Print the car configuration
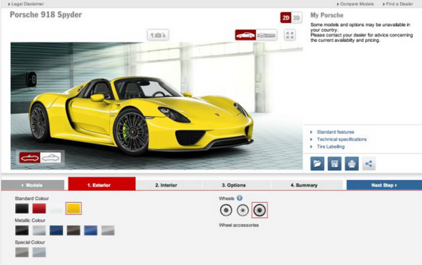The width and height of the screenshot is (422, 265). pyautogui.click(x=351, y=164)
